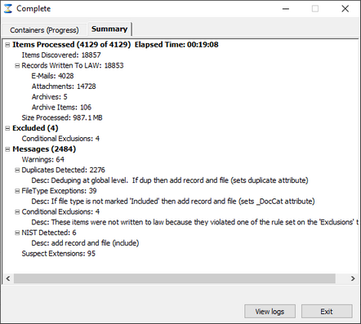Screen dimensions: 361x324
Task: Select Conditional Exclusions: 4 under Excluded
Action: click(60, 139)
